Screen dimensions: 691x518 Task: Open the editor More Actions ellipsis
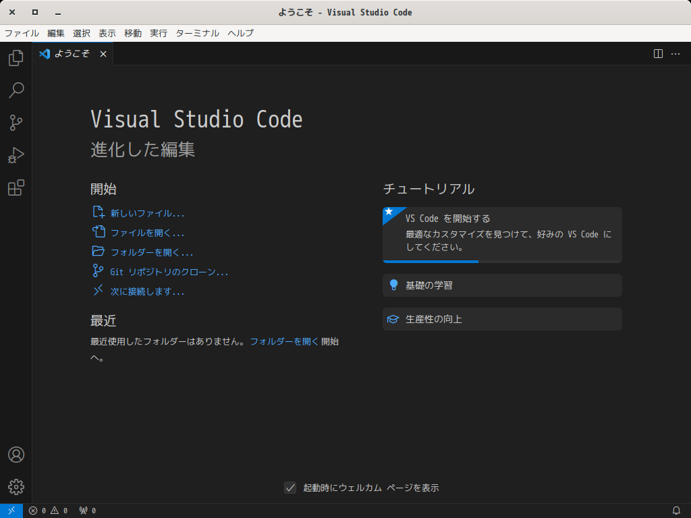(675, 54)
